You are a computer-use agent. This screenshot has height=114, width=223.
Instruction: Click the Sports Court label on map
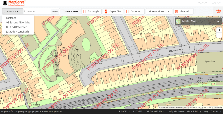click(x=210, y=62)
